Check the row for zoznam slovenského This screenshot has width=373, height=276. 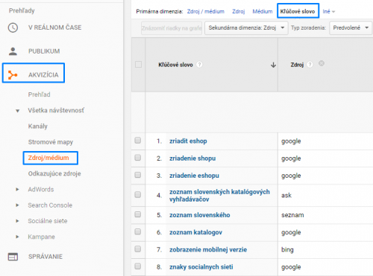click(x=138, y=214)
